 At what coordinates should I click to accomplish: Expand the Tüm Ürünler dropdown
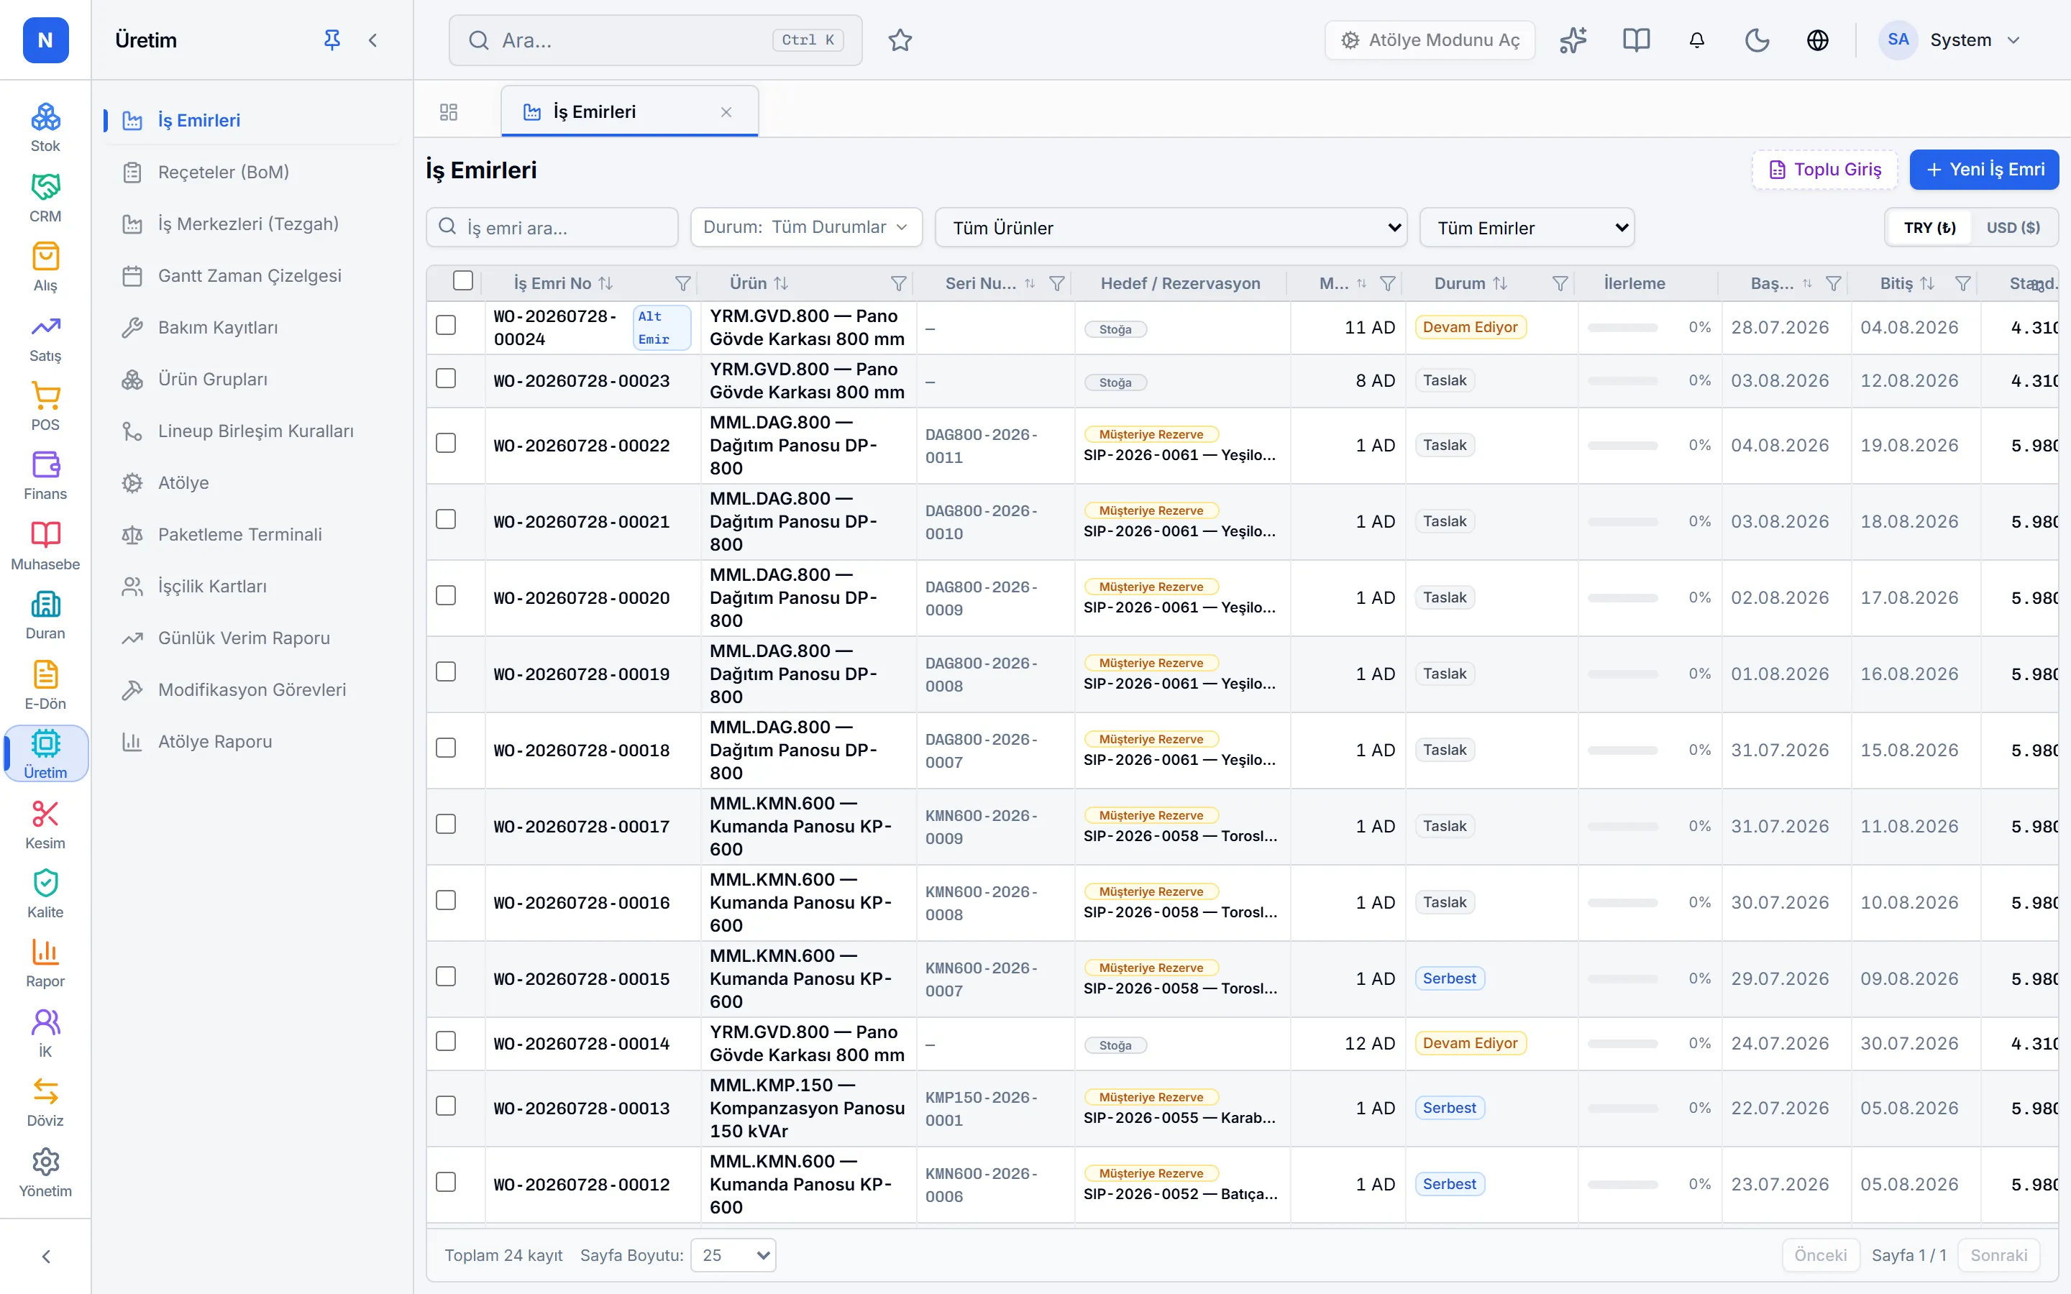(1171, 228)
